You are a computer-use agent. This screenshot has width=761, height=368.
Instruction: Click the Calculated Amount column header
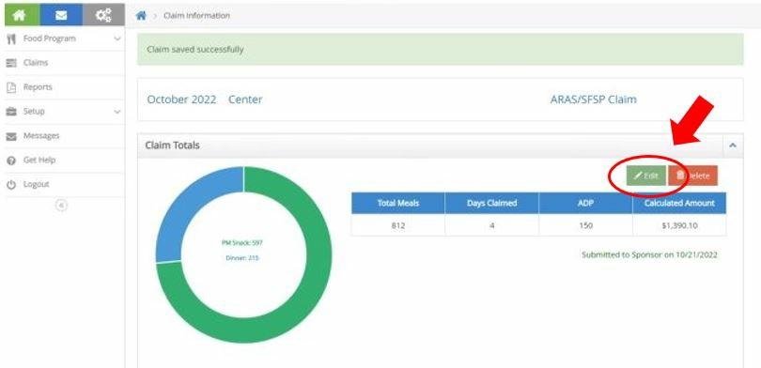pos(679,203)
